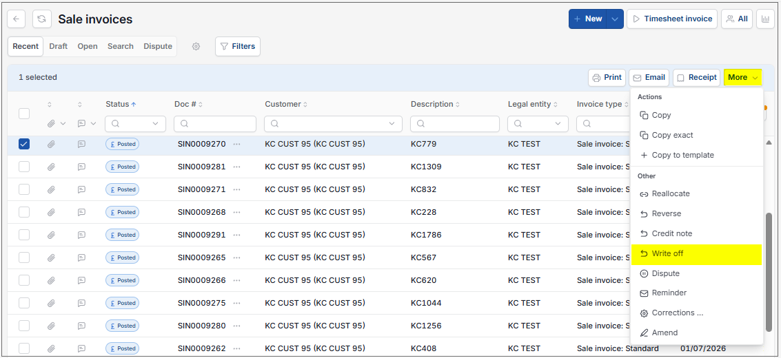Click the back arrow icon

(x=17, y=19)
